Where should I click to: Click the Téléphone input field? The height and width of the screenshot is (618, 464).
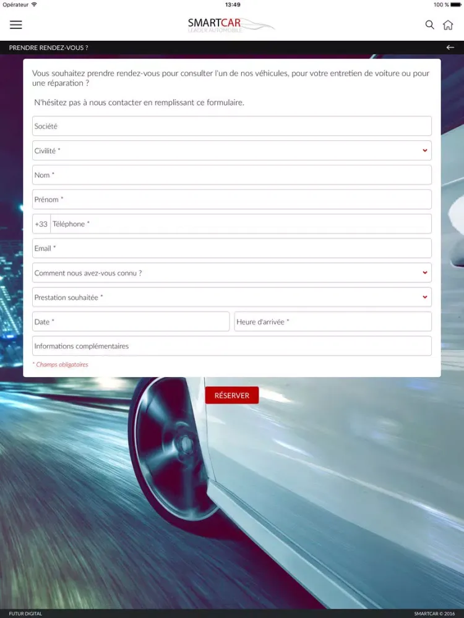click(241, 224)
